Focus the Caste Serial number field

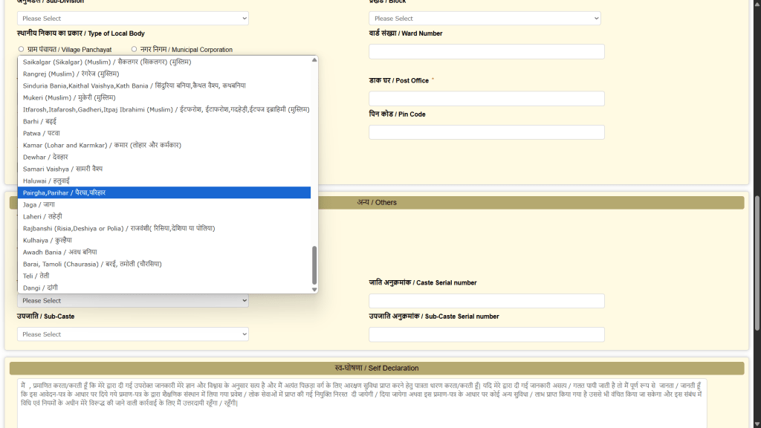[487, 300]
